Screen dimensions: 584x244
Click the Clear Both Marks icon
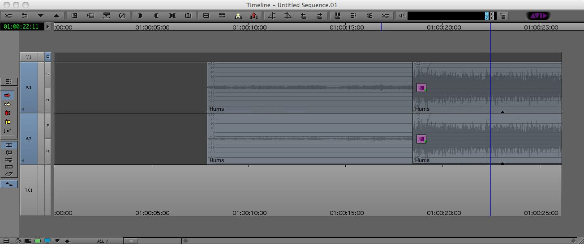pyautogui.click(x=188, y=16)
